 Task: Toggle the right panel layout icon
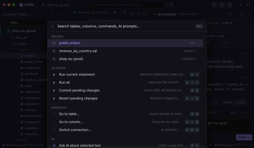(230, 5)
